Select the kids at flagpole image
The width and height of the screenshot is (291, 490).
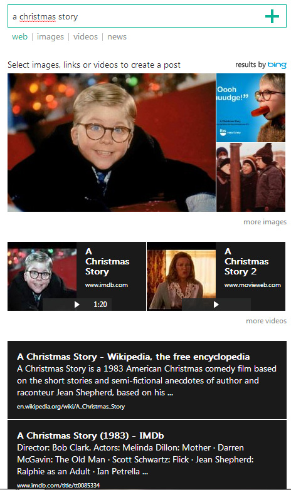[x=251, y=177]
